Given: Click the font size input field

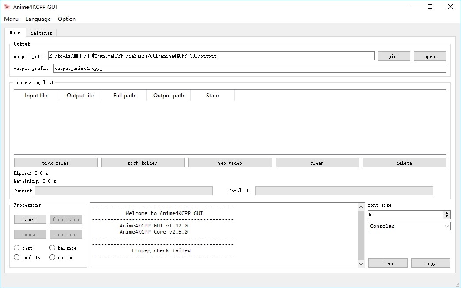Looking at the screenshot, I should click(405, 215).
